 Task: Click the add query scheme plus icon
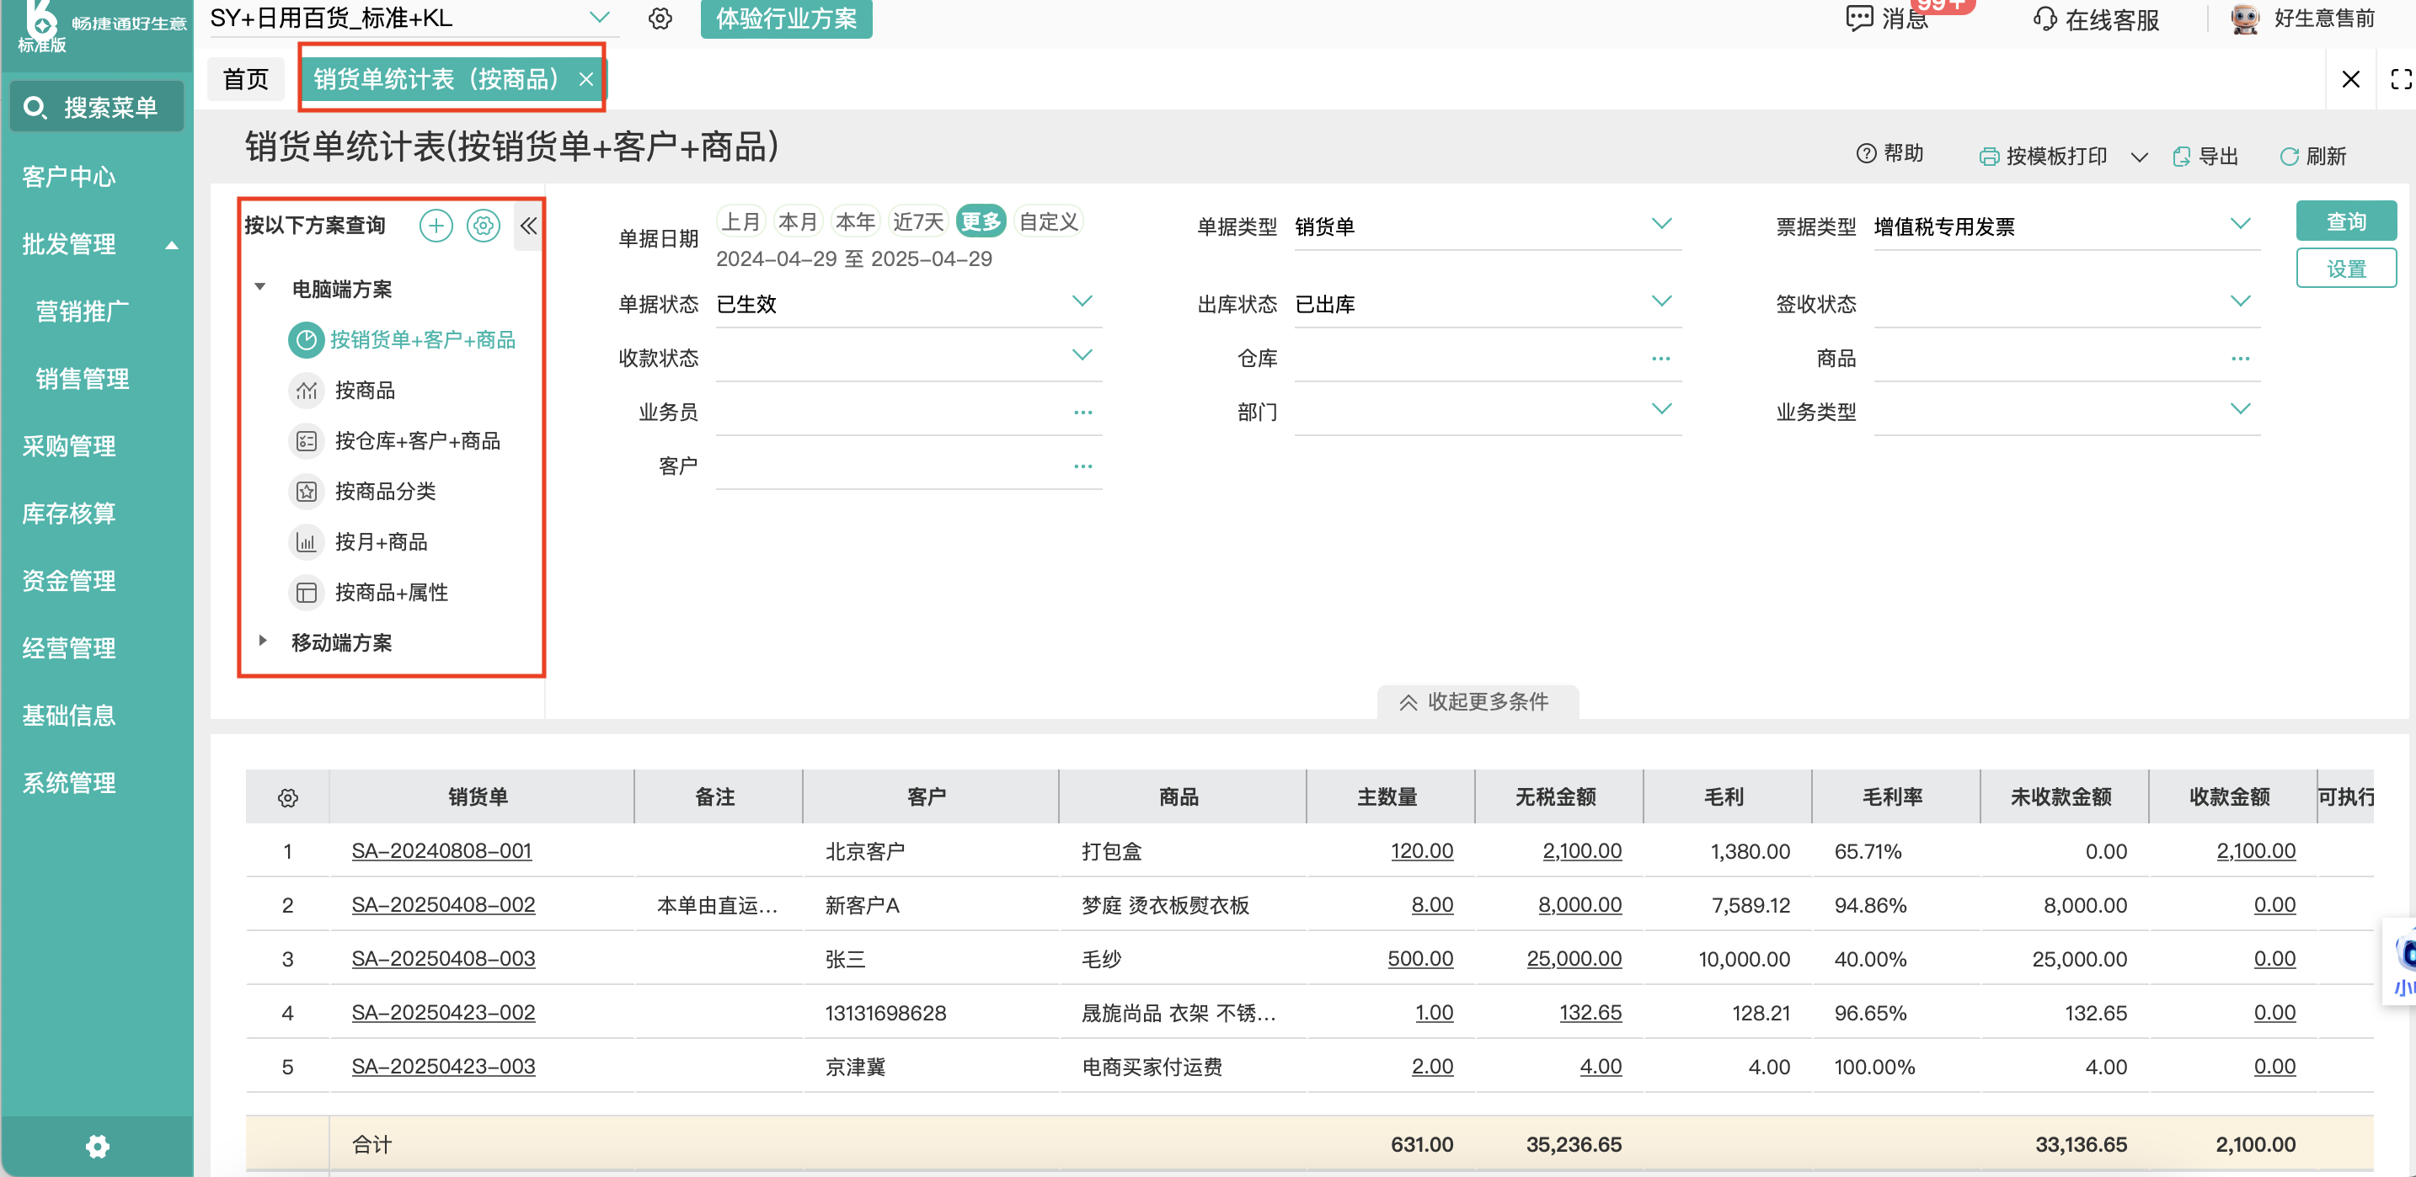[x=436, y=226]
